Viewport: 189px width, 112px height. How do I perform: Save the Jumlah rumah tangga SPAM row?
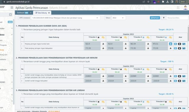[175, 76]
